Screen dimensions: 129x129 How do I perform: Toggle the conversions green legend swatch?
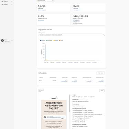[x=47, y=40]
